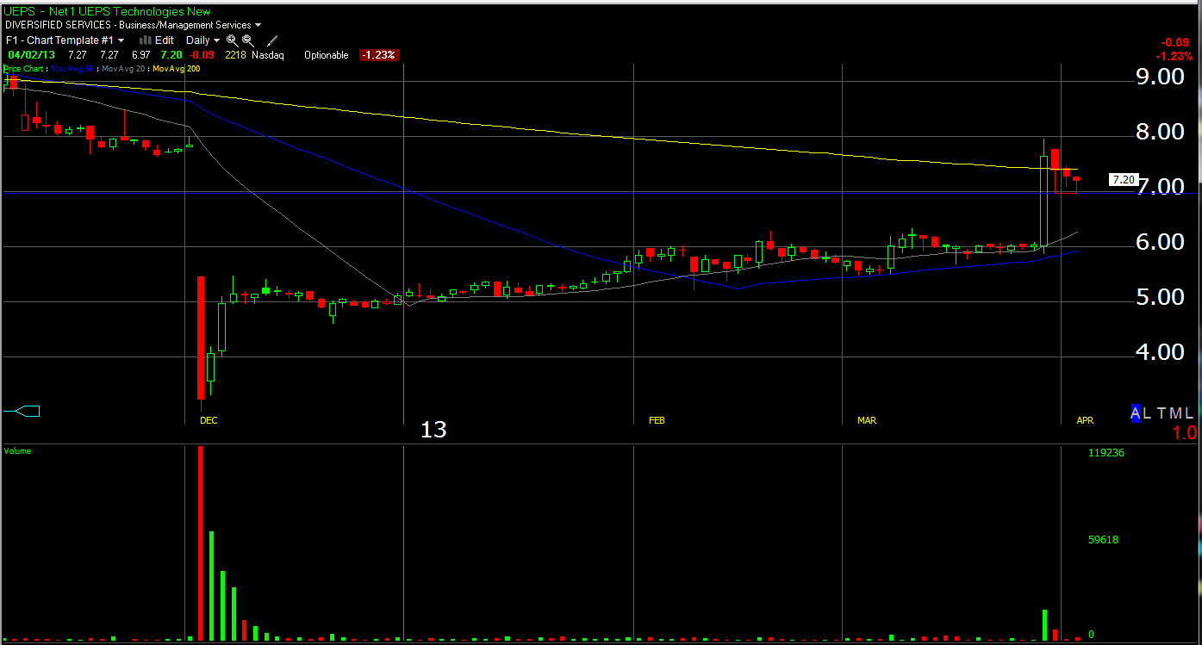Click the red 1.0 scale indicator
This screenshot has height=645, width=1202.
coord(1184,433)
